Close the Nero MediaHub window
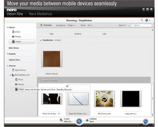Viewport: 158px width, 127px height. click(x=151, y=9)
